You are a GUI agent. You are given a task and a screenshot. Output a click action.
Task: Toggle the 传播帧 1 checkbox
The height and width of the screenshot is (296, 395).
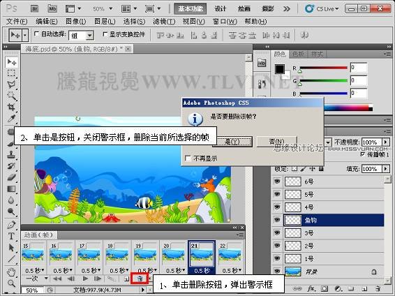pos(363,154)
